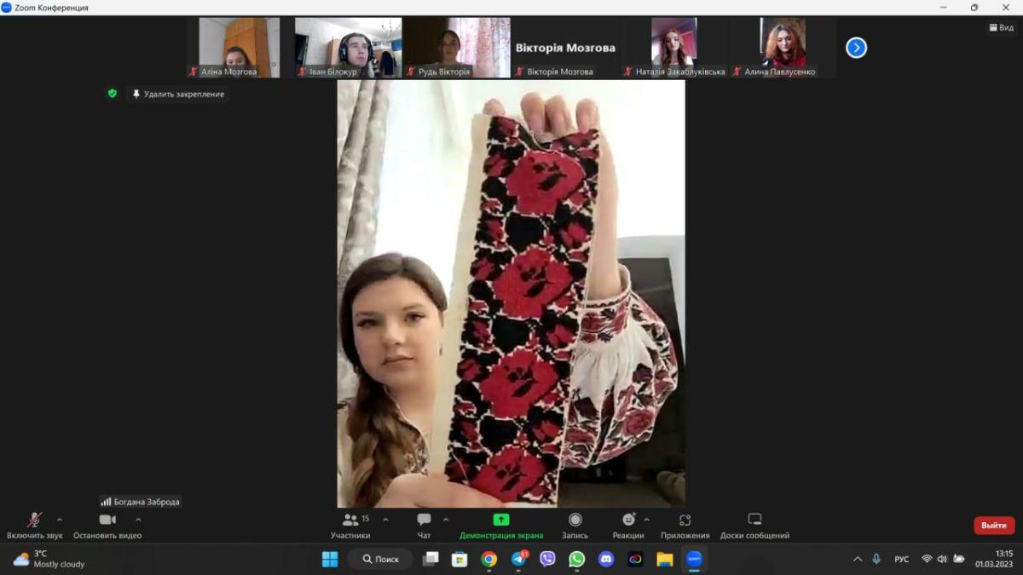
Task: Leave meeting with Выйти button
Action: point(993,526)
